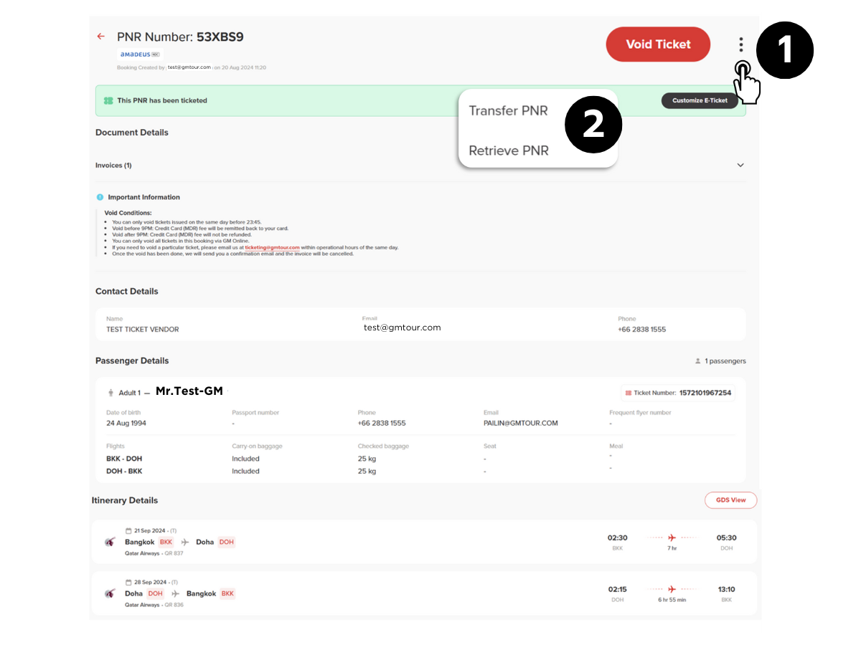Open Customize E-Ticket
861x645 pixels.
[699, 100]
